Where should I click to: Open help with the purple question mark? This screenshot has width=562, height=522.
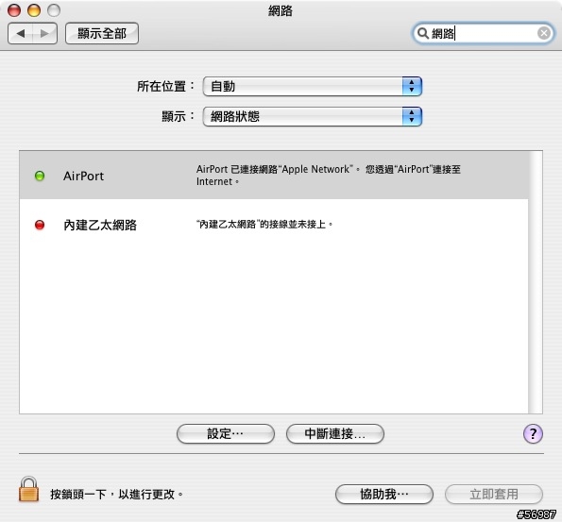pyautogui.click(x=533, y=434)
